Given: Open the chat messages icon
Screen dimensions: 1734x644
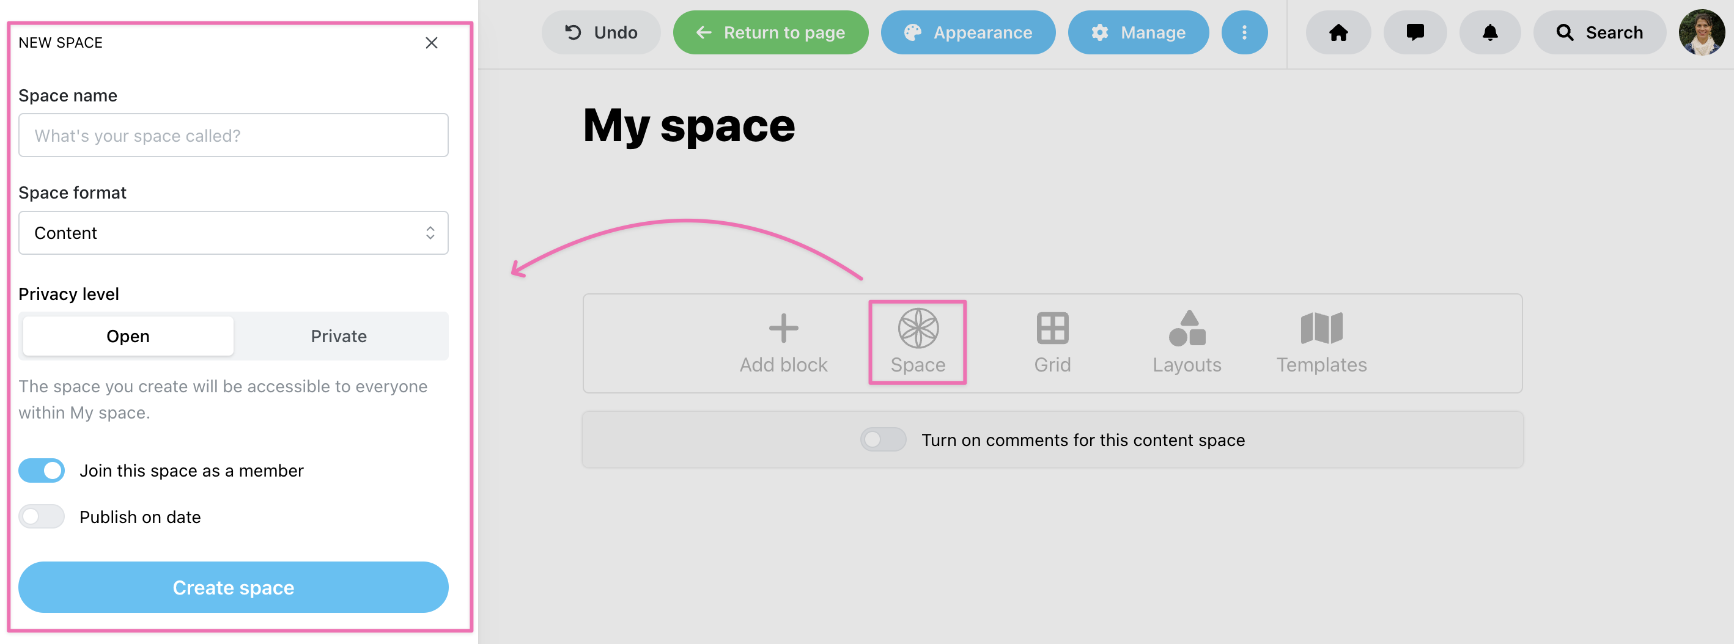Looking at the screenshot, I should click(x=1414, y=32).
